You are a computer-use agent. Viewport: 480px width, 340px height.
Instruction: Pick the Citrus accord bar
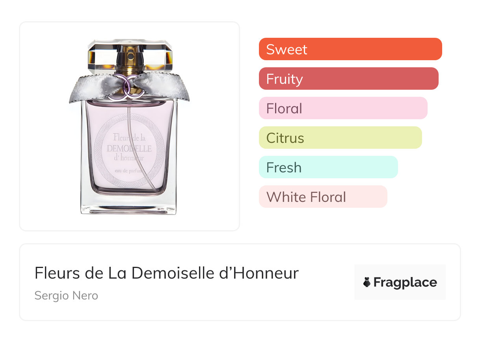[x=340, y=138]
